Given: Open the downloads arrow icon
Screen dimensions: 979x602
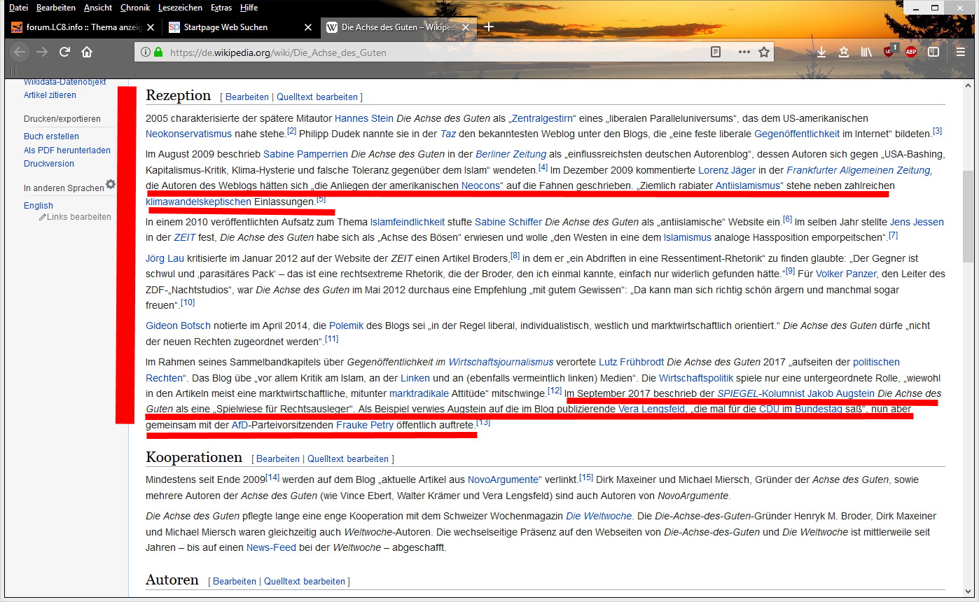Looking at the screenshot, I should click(x=821, y=52).
